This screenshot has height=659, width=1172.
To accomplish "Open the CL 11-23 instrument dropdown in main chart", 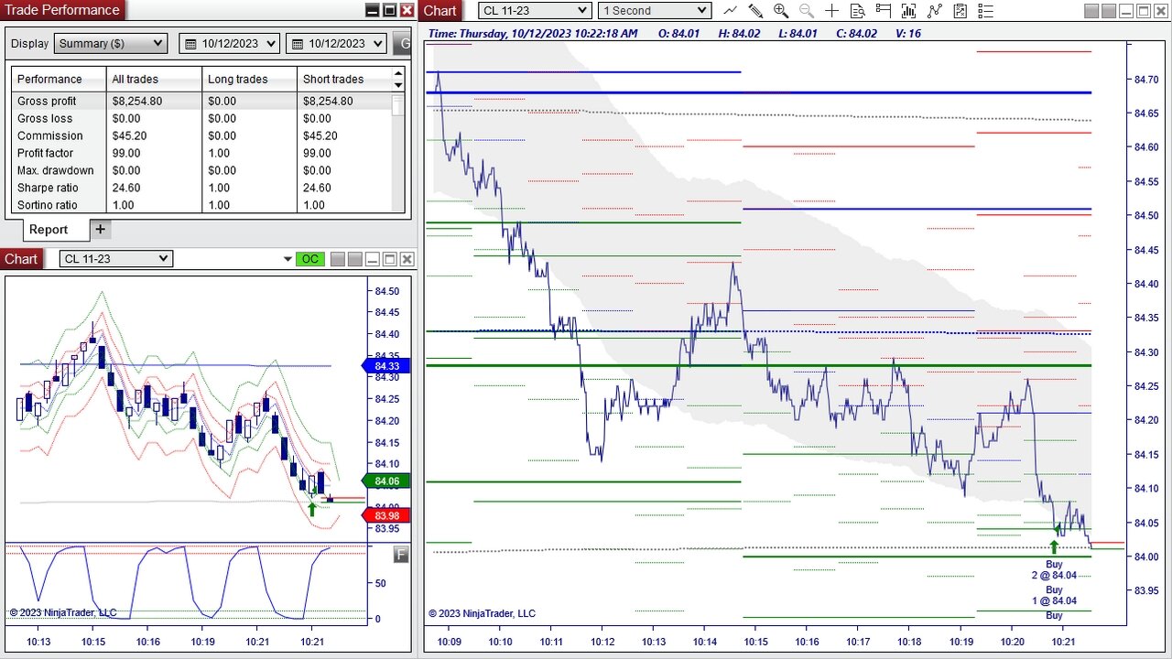I will click(535, 10).
